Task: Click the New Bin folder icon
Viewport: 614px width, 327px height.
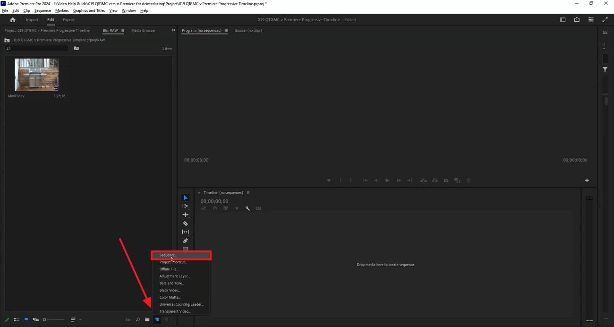Action: click(x=147, y=319)
